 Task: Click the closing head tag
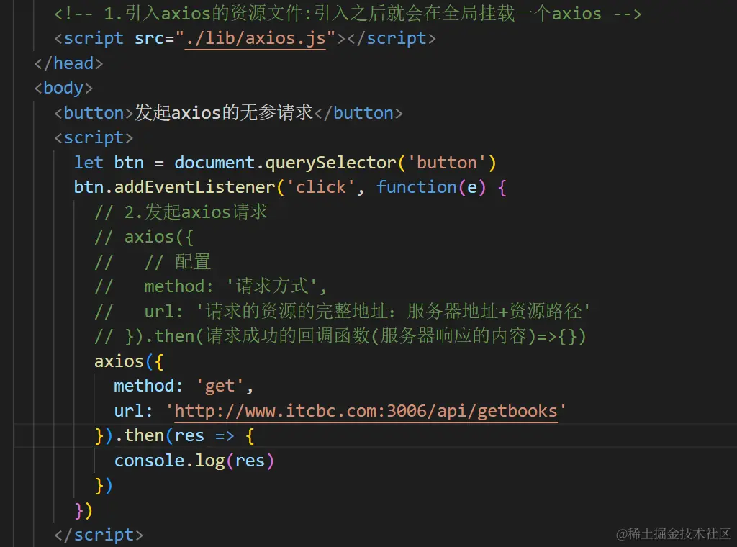(68, 63)
